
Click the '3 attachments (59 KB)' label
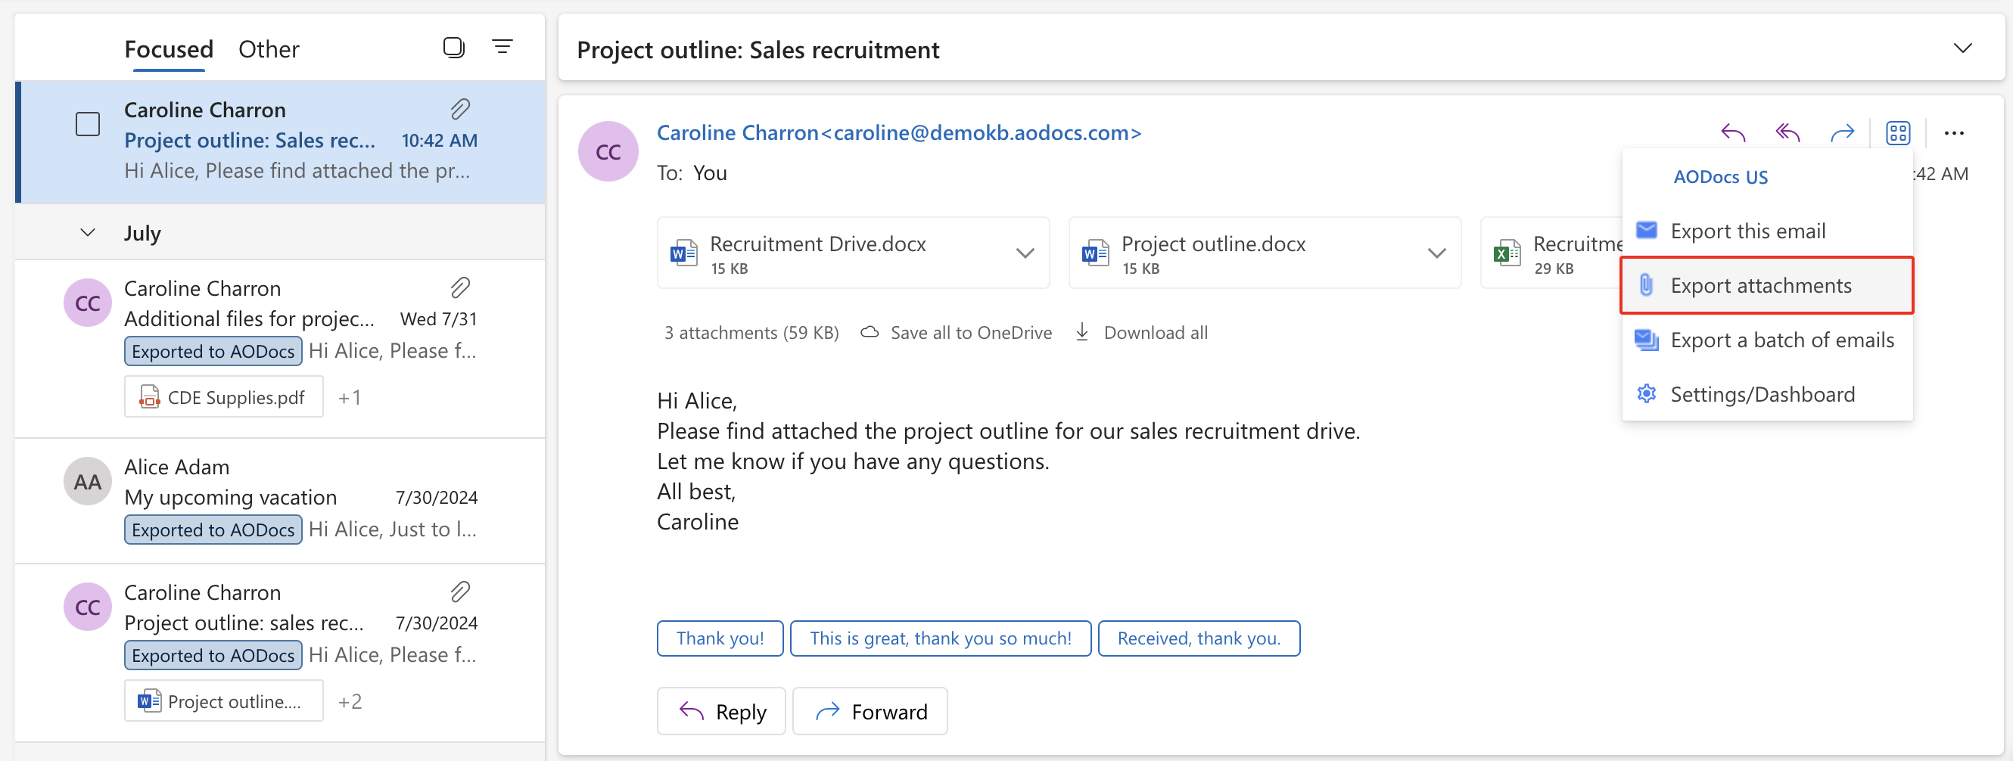[x=751, y=333]
